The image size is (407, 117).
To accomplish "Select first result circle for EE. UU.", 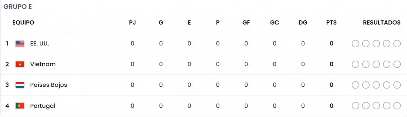I will (x=355, y=43).
